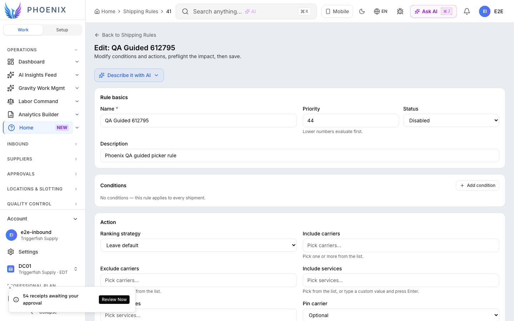Switch to the Work tab

click(x=23, y=30)
